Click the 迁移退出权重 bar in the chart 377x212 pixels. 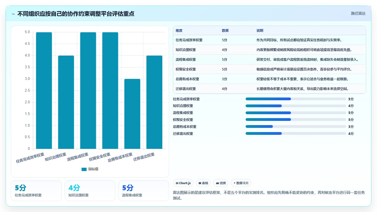(x=154, y=102)
